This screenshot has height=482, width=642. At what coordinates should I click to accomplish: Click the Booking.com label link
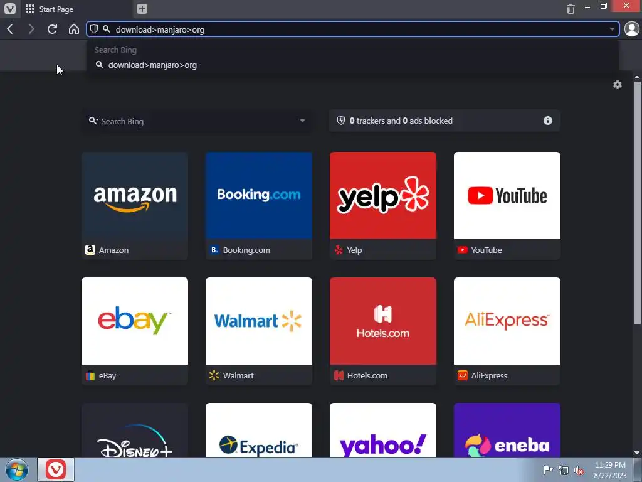246,250
